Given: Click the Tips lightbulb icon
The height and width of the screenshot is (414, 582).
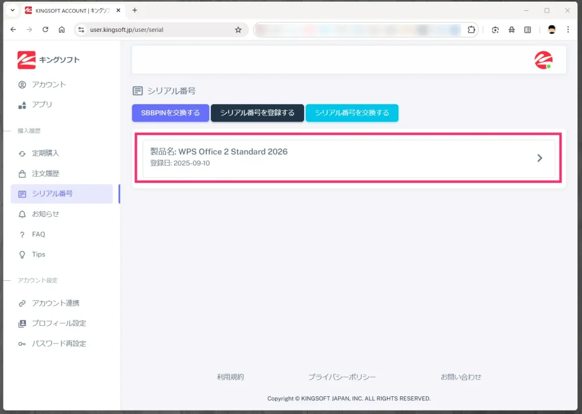Looking at the screenshot, I should [x=22, y=255].
